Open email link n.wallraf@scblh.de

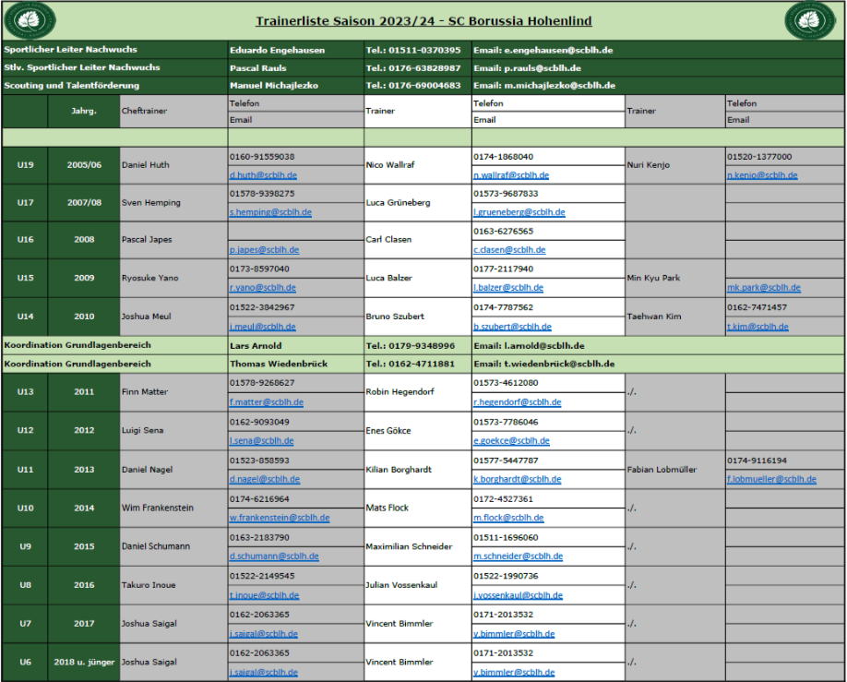(511, 175)
